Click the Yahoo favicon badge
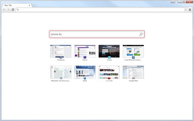 (x=85, y=57)
